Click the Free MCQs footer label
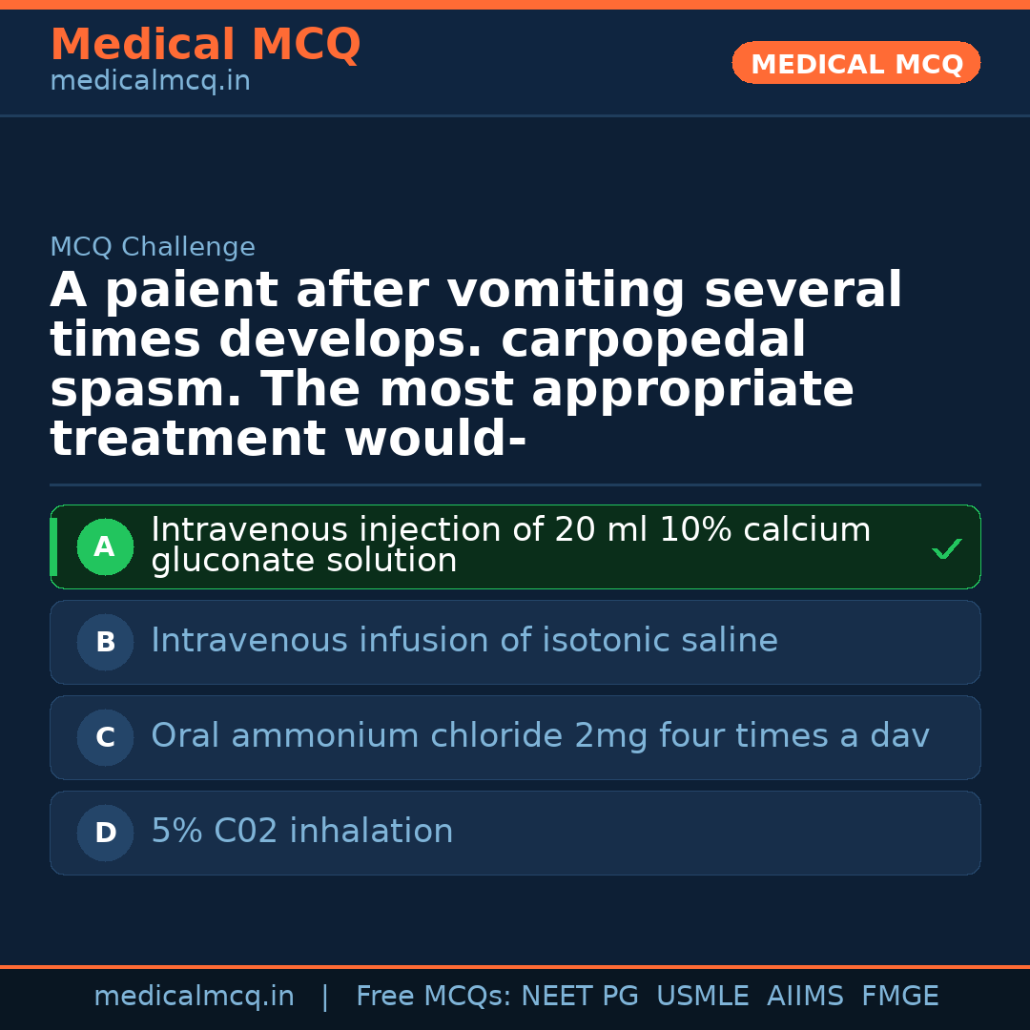This screenshot has width=1030, height=1030. [433, 997]
